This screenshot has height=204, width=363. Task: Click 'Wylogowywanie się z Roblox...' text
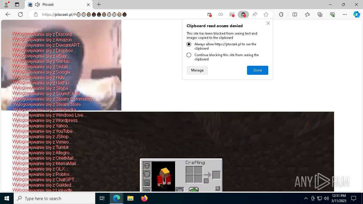(43, 174)
